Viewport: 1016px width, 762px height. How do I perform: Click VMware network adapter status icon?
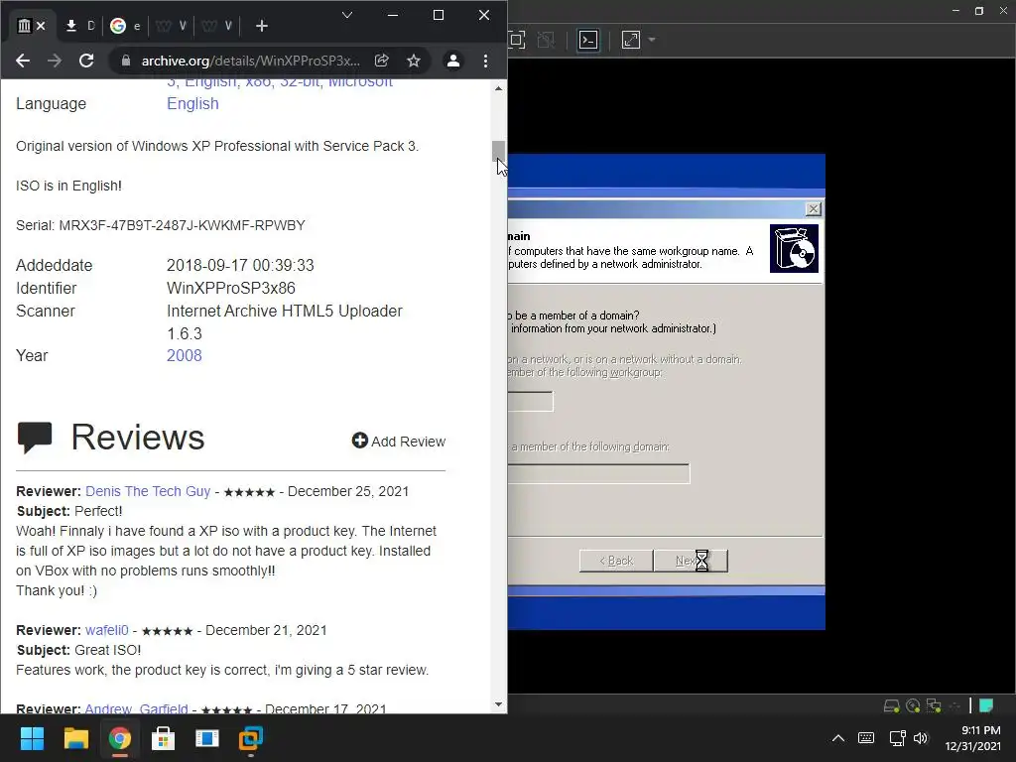[934, 705]
